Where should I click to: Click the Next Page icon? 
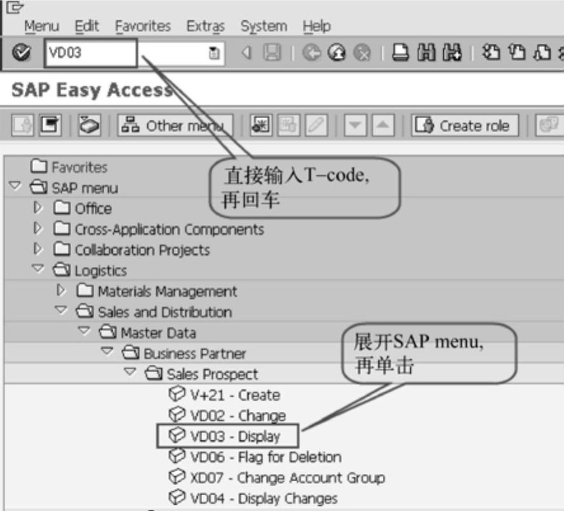pos(542,53)
